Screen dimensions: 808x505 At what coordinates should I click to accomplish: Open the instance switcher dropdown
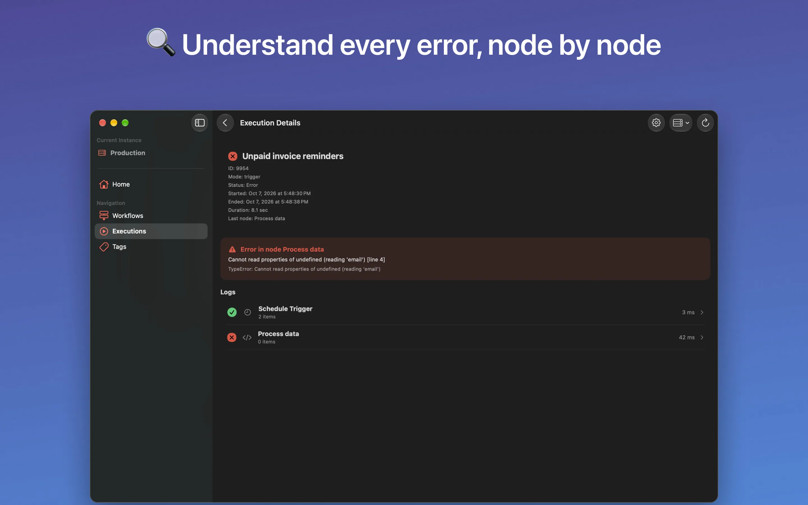681,123
